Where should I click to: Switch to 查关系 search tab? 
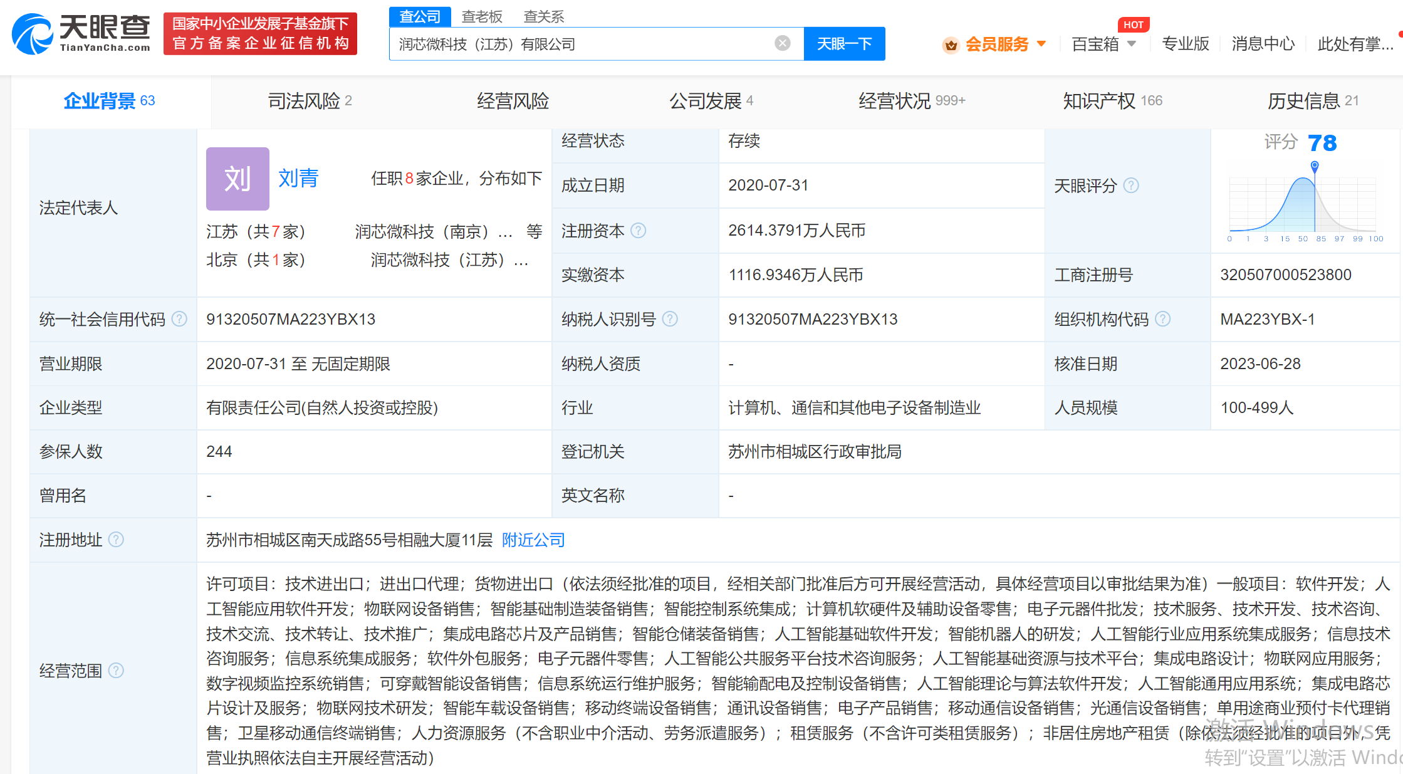(x=544, y=17)
